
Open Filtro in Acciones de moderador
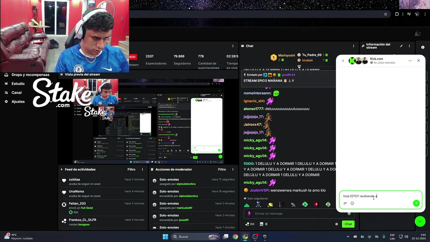pos(222,169)
